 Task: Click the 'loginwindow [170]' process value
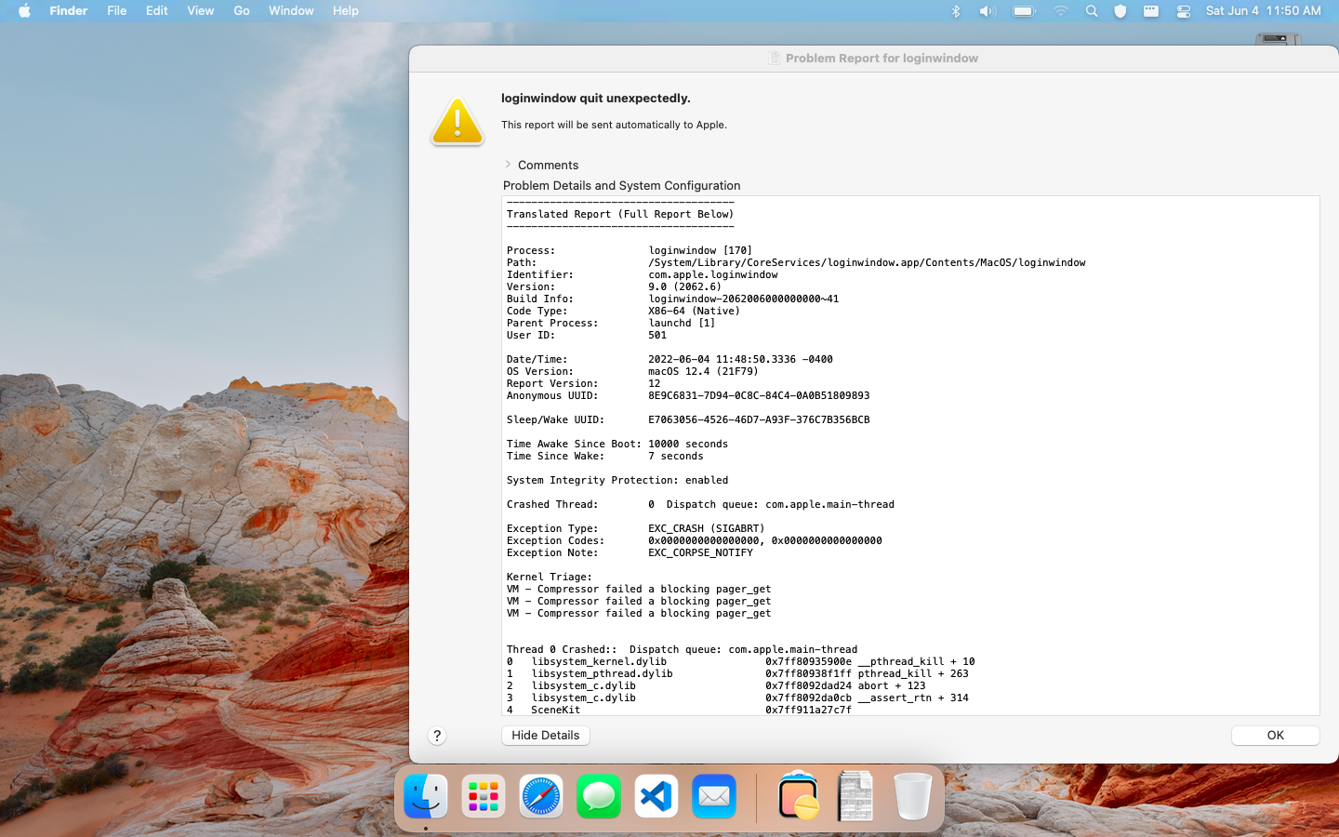(701, 251)
